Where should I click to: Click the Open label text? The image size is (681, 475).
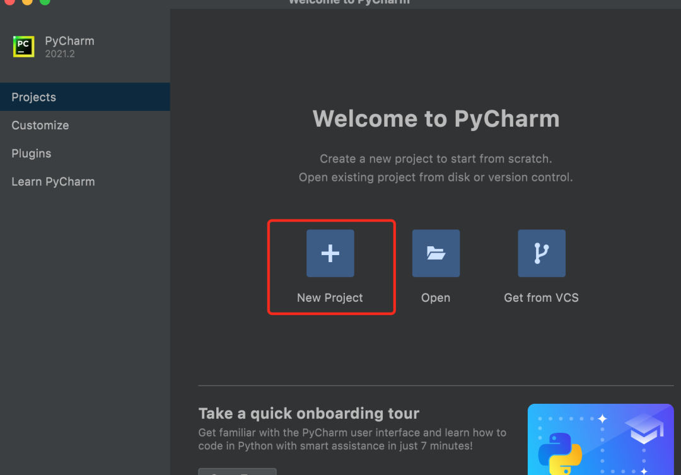[435, 297]
